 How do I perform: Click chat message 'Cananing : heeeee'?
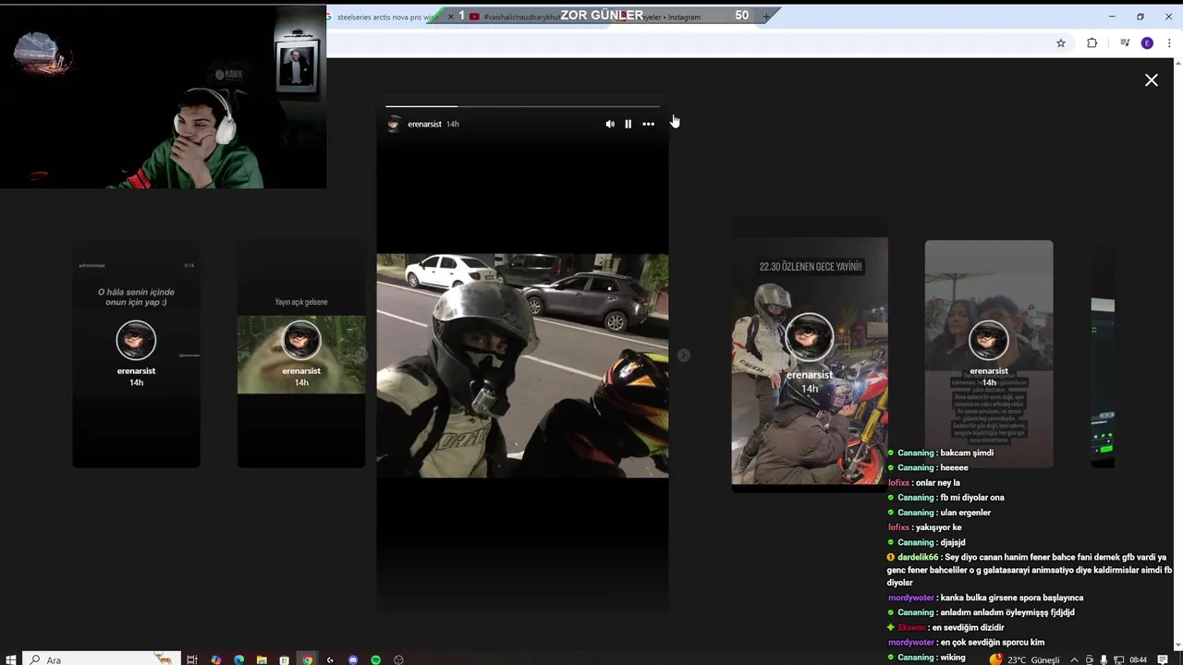(x=928, y=467)
